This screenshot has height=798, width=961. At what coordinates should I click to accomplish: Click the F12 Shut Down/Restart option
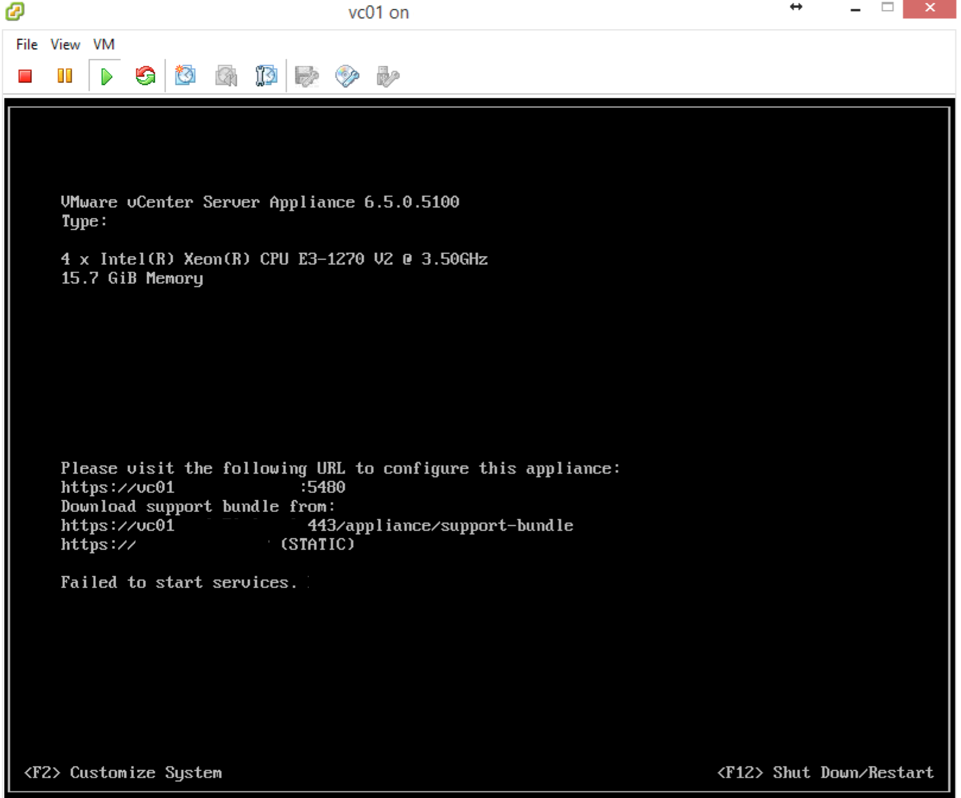tap(826, 772)
